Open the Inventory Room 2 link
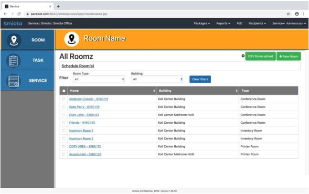Viewport: 309px width, 194px height. pos(81,139)
